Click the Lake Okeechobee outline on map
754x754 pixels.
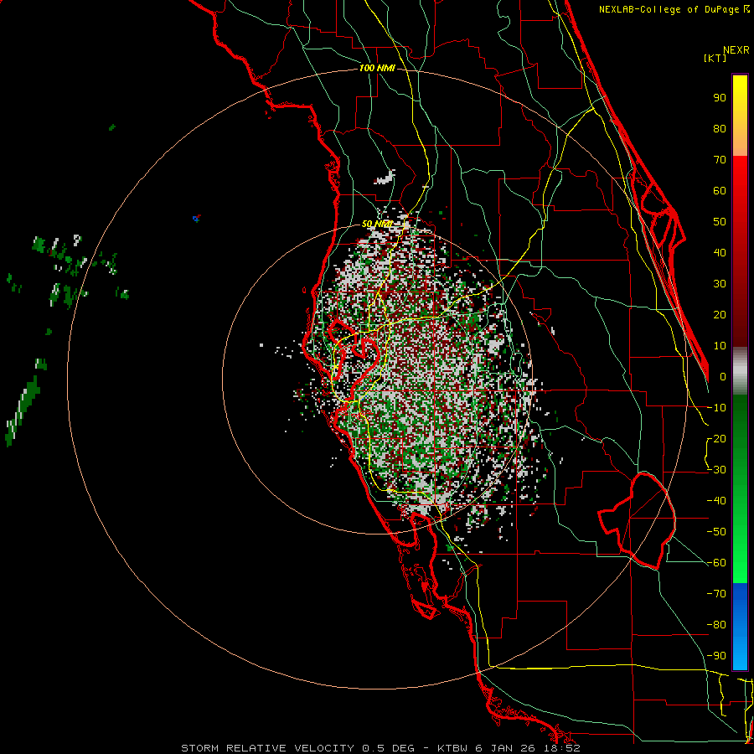tap(638, 520)
